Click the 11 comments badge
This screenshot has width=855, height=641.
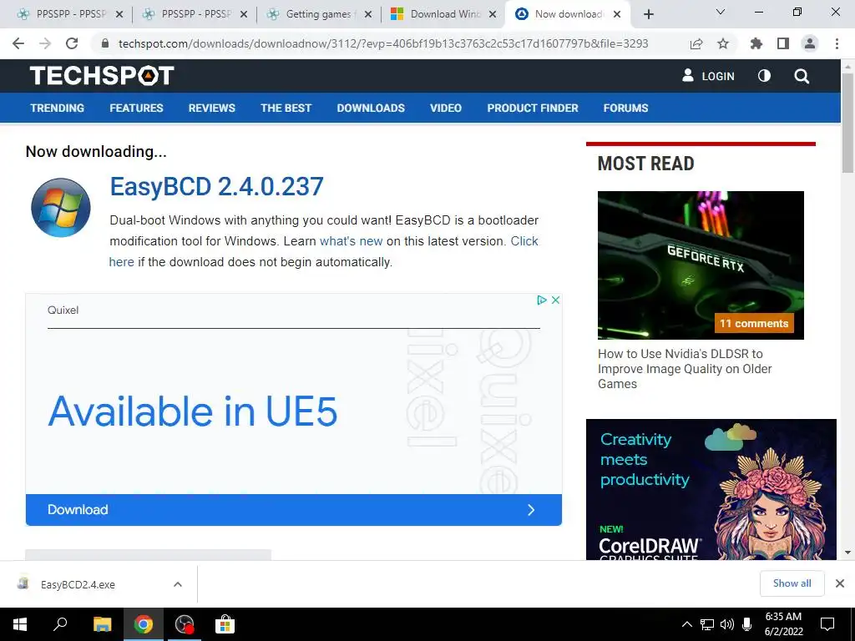pyautogui.click(x=754, y=323)
